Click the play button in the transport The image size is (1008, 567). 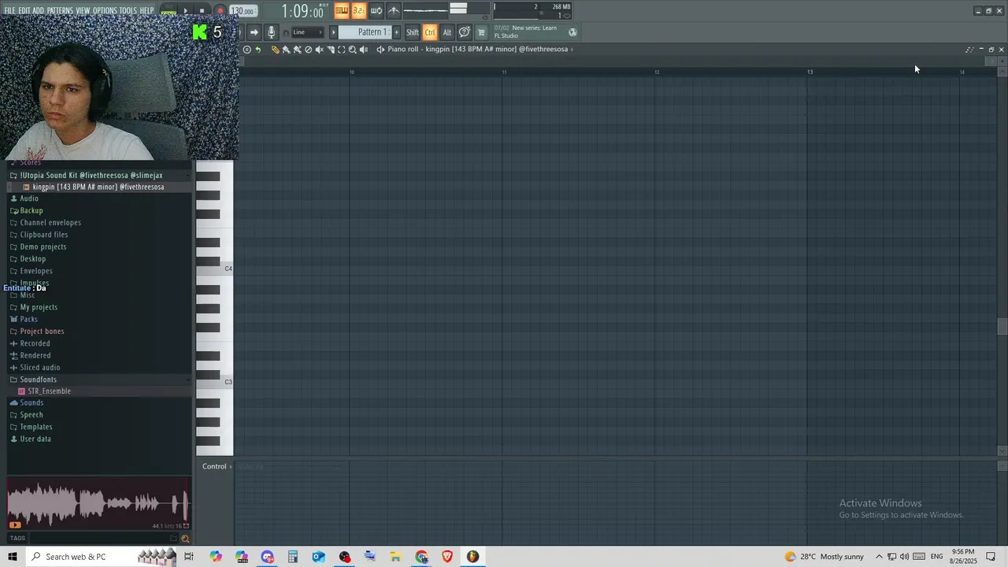[186, 11]
